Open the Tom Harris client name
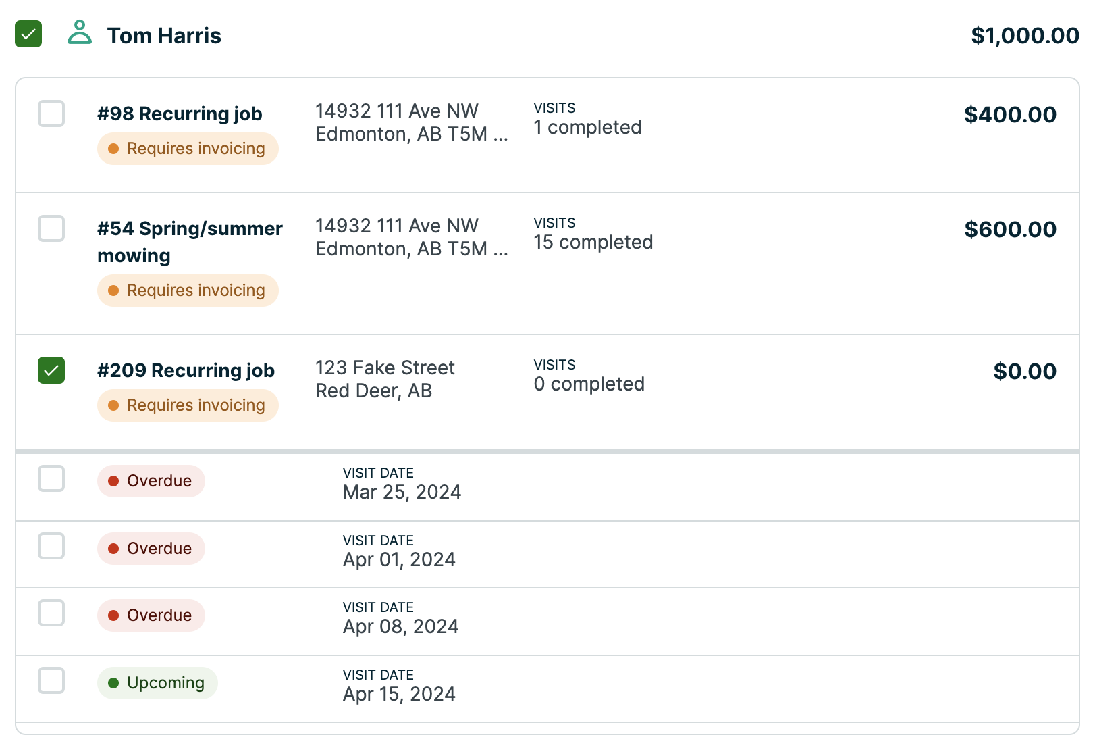1095x754 pixels. (x=164, y=36)
